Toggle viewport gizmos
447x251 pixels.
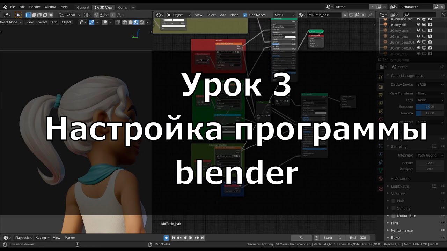click(91, 22)
